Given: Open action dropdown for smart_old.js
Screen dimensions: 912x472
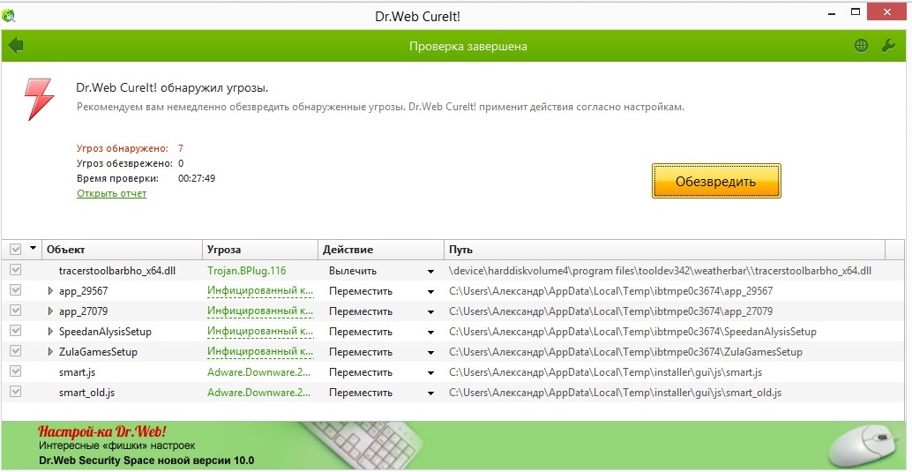Looking at the screenshot, I should [x=430, y=393].
